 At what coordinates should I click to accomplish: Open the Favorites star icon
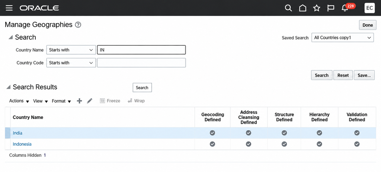pyautogui.click(x=317, y=8)
